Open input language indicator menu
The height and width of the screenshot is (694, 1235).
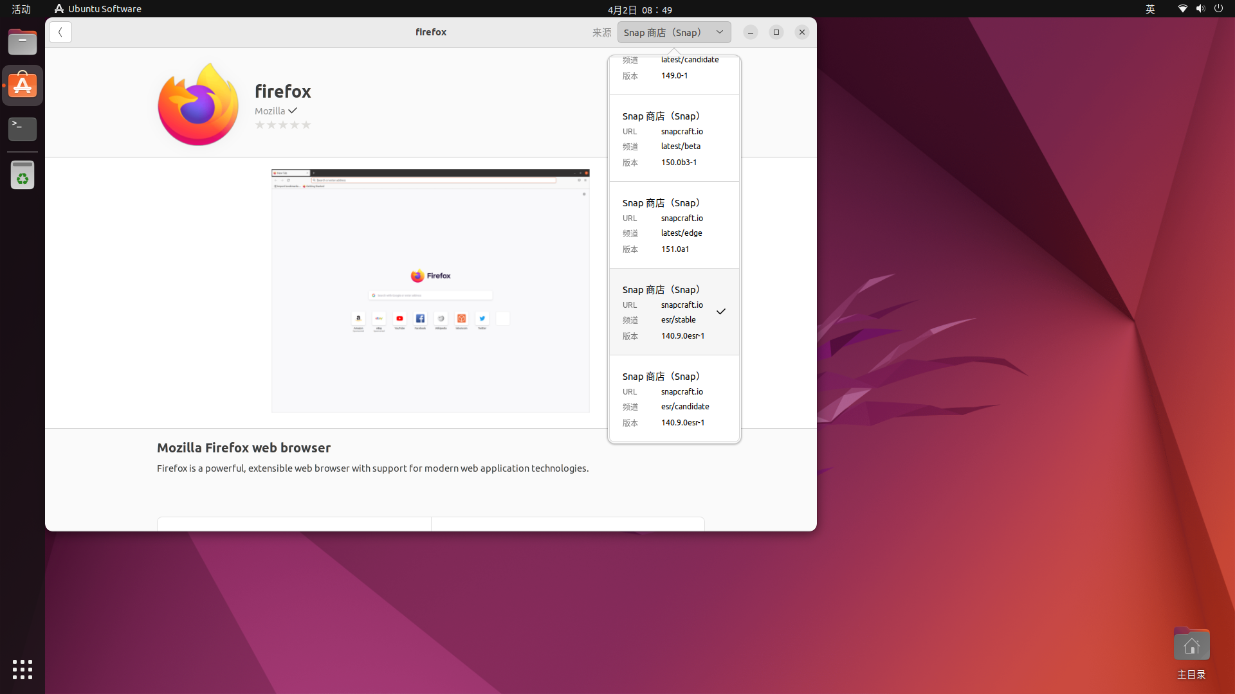coord(1150,9)
